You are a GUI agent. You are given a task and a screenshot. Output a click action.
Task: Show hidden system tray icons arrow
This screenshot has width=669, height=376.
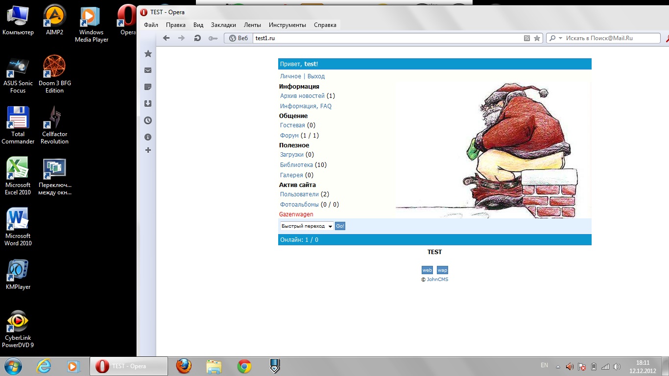(558, 367)
